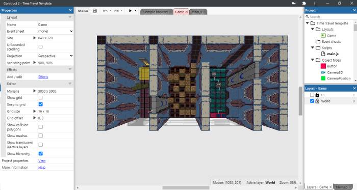The height and width of the screenshot is (190, 357).
Task: Open the Menu button
Action: pos(83,11)
